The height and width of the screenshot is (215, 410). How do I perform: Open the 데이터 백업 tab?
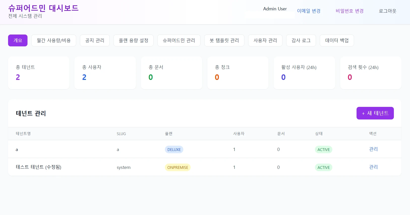337,40
